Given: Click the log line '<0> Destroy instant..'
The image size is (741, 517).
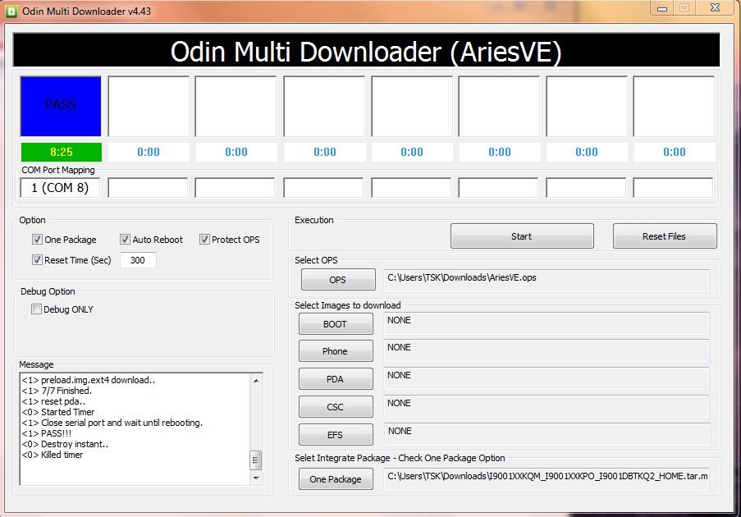Looking at the screenshot, I should coord(65,444).
